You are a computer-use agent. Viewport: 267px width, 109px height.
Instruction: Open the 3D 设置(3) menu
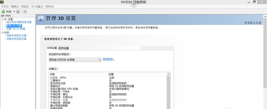(37, 6)
